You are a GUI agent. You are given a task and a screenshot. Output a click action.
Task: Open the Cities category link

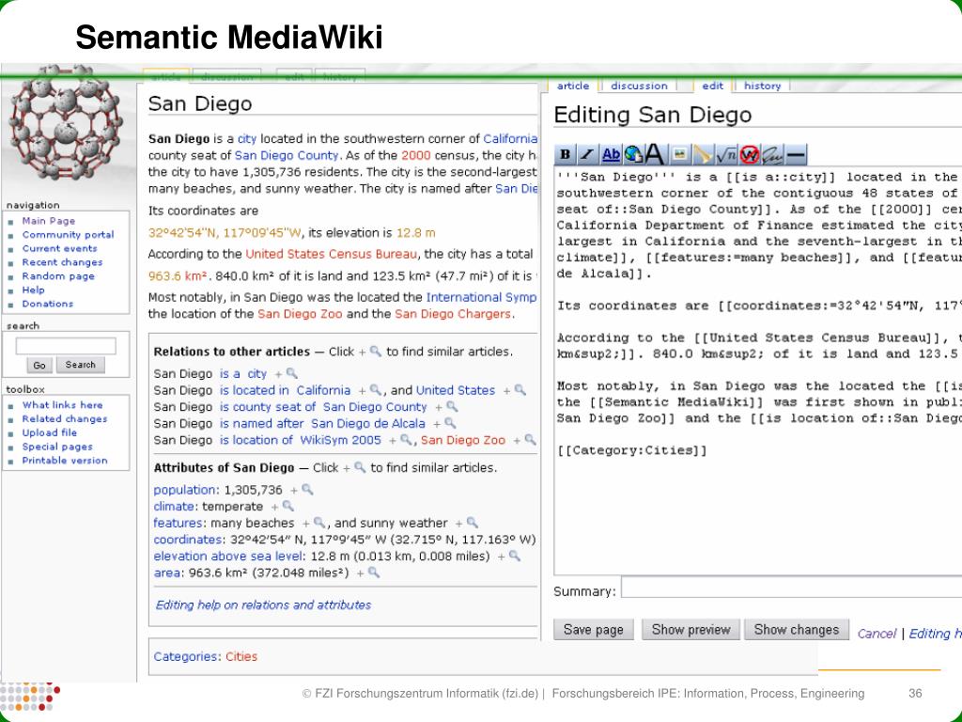241,656
